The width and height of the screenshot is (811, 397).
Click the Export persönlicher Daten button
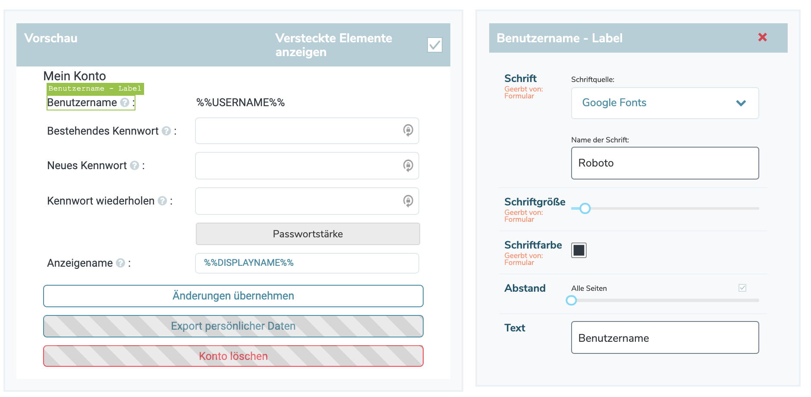point(233,326)
